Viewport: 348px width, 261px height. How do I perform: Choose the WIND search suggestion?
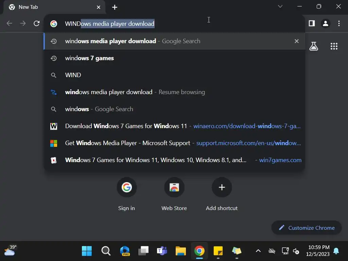pyautogui.click(x=174, y=75)
